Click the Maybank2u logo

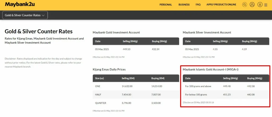(20, 4)
